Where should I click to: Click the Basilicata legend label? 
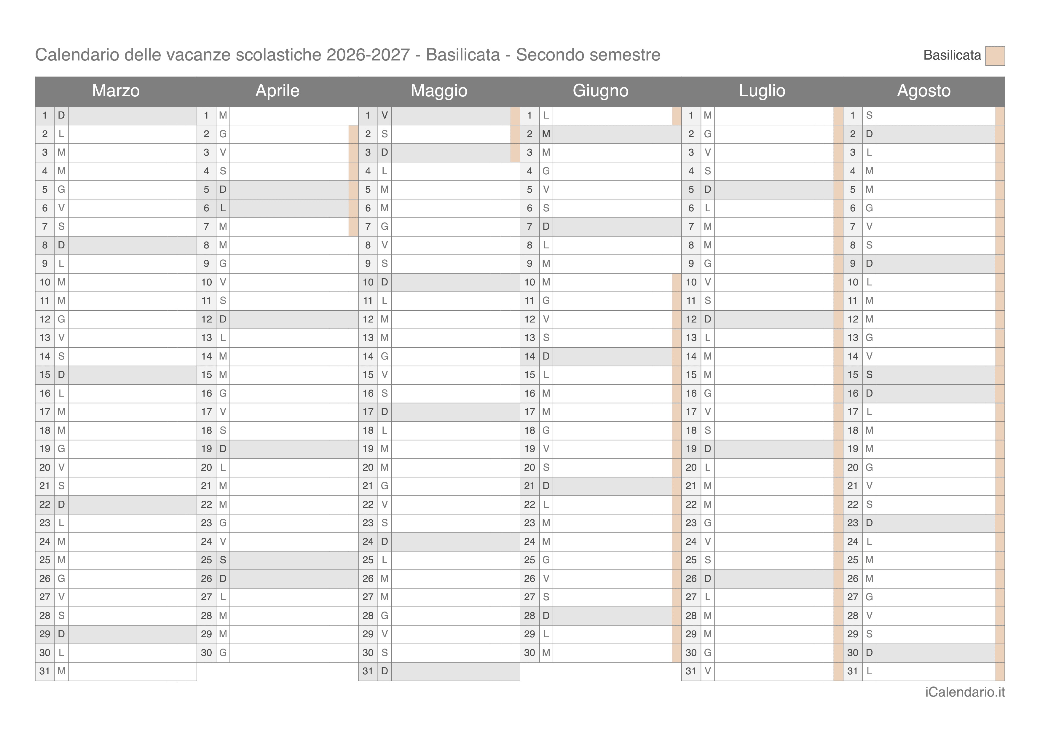[952, 55]
